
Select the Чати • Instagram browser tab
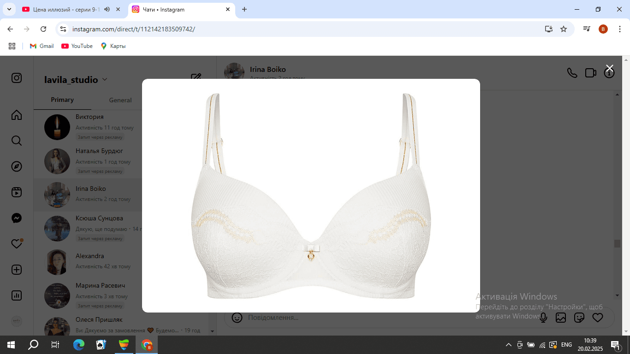tap(181, 9)
